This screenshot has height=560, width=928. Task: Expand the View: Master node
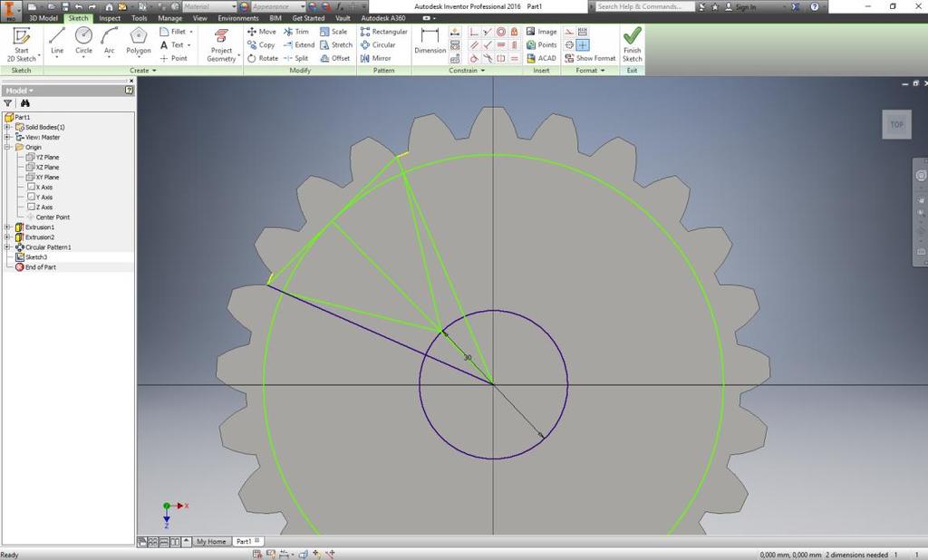pos(7,138)
